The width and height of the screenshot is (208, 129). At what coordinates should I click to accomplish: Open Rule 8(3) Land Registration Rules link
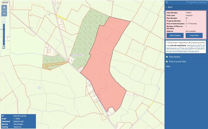tap(185, 50)
